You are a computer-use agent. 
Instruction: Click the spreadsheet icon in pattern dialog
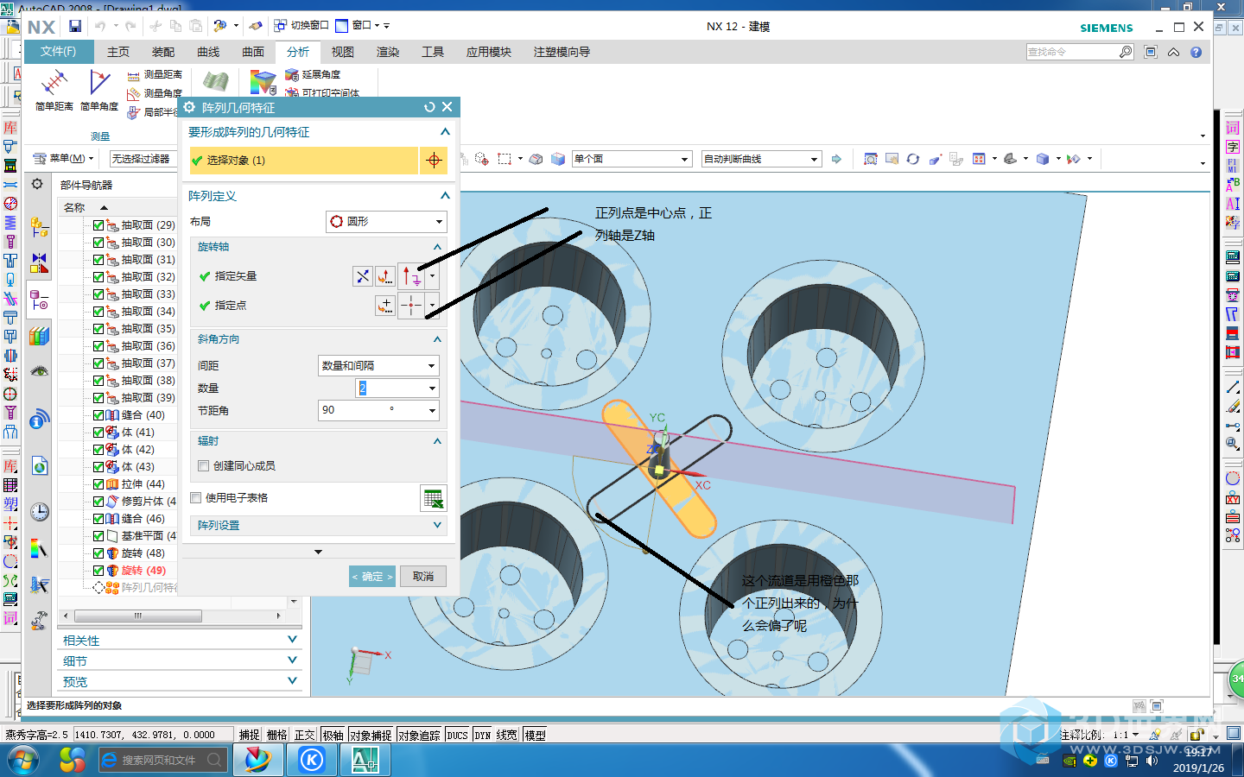[x=434, y=498]
